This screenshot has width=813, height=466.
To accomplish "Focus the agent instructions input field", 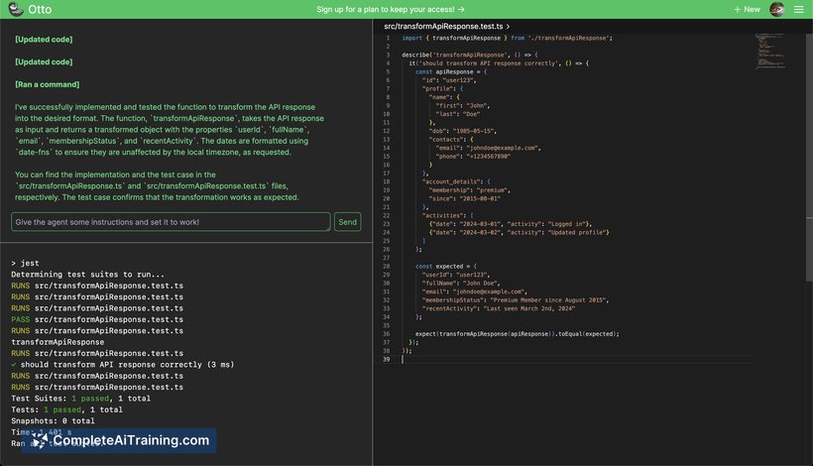I will (x=171, y=221).
